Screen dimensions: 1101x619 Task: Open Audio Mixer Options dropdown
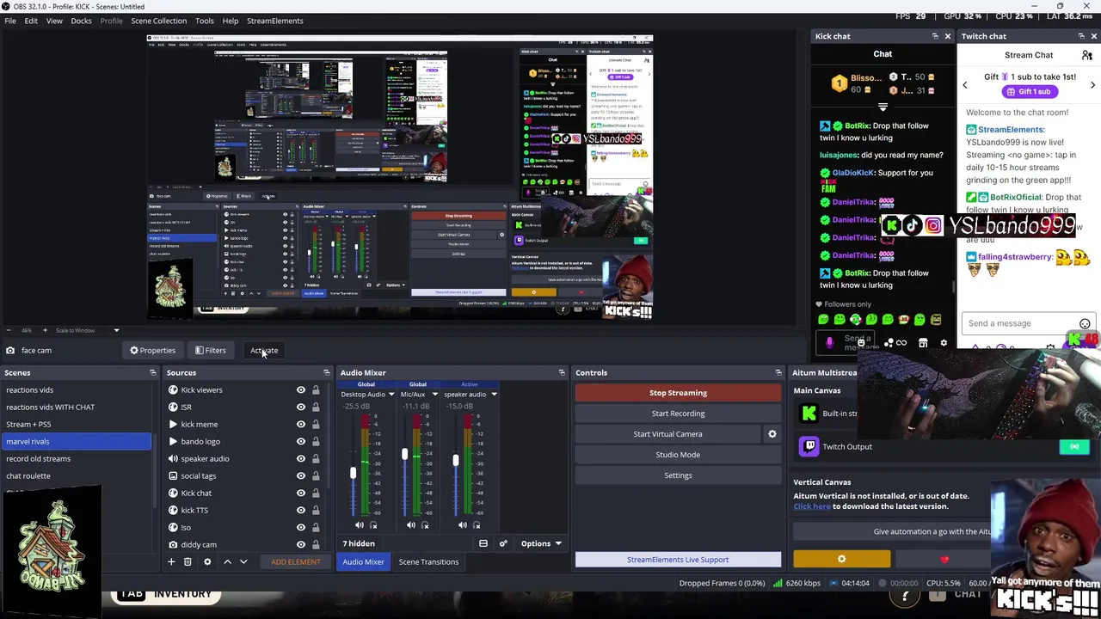click(x=541, y=543)
